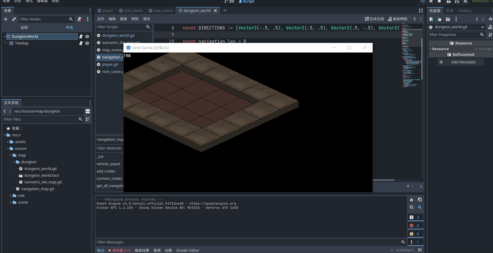Switch to the player scene tab
The image size is (493, 253).
click(105, 11)
